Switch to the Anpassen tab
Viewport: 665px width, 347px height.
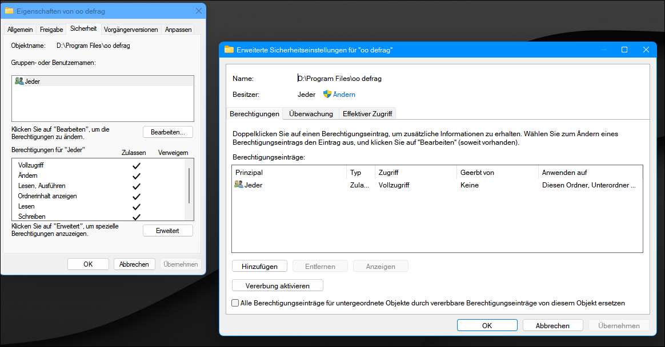tap(178, 29)
